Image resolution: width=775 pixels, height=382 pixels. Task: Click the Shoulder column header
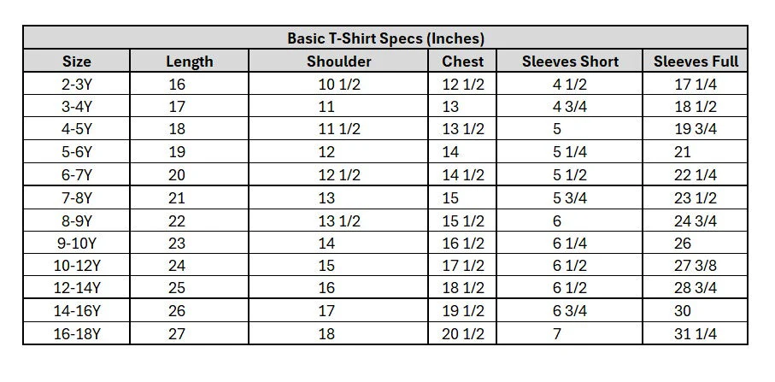(x=339, y=62)
